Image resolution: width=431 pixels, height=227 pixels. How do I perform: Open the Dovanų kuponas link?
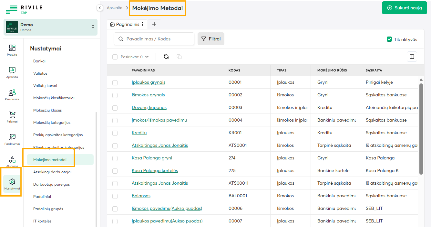point(149,107)
